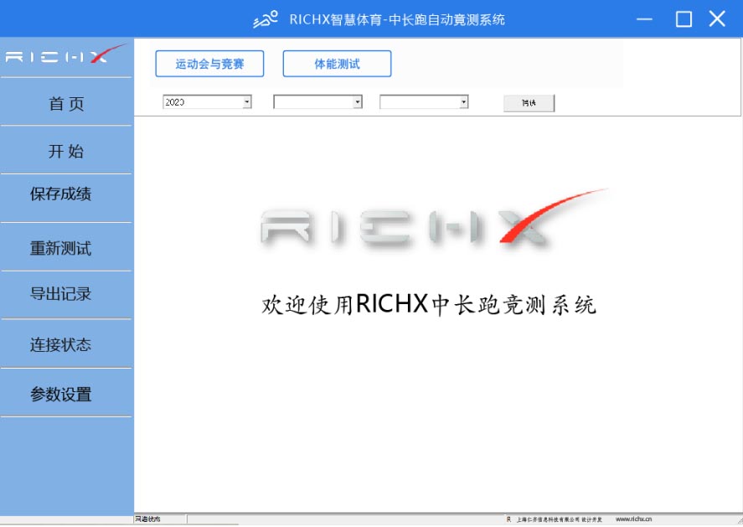Image resolution: width=743 pixels, height=527 pixels.
Task: Click the 运动会与竞赛 button
Action: (209, 64)
